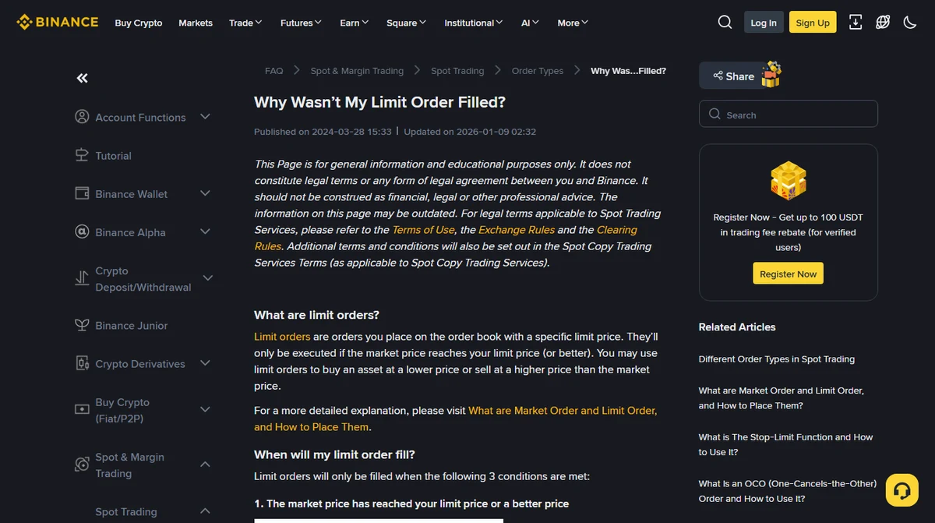The image size is (935, 523).
Task: Collapse Spot & Margin Trading chevron
Action: point(205,465)
